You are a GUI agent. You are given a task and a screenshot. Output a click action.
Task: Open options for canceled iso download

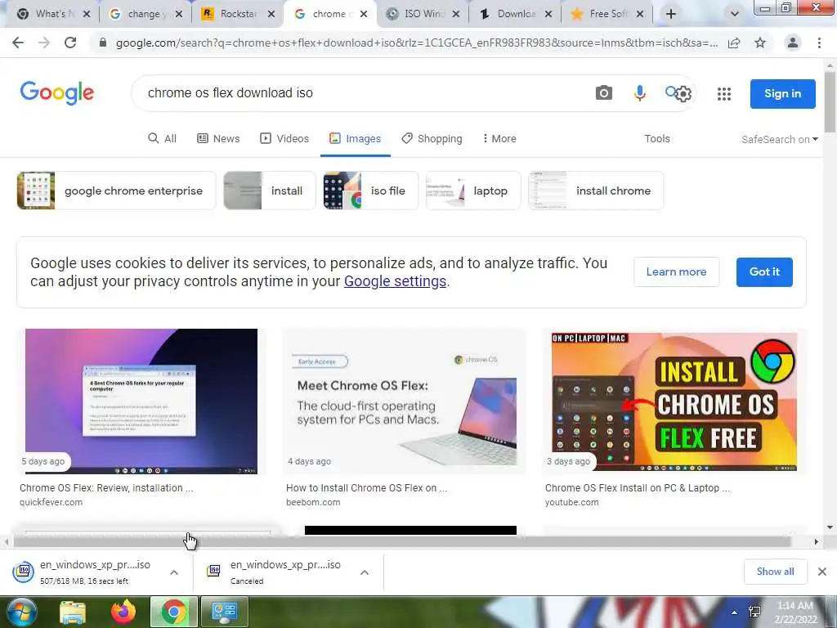click(365, 572)
